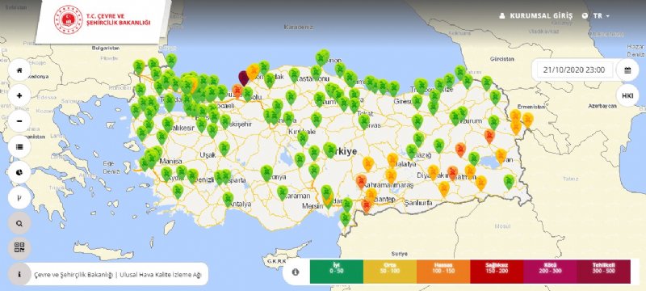
Task: Click the legend info icon
Action: point(296,272)
